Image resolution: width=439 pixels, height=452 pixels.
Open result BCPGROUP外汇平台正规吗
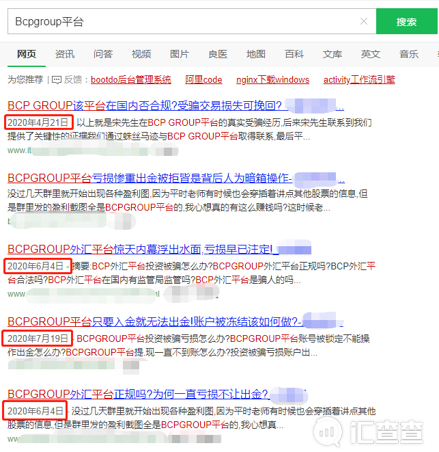156,394
